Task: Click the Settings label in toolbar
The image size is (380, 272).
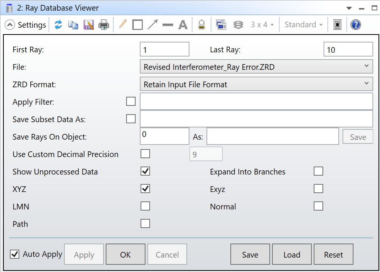Action: (32, 25)
